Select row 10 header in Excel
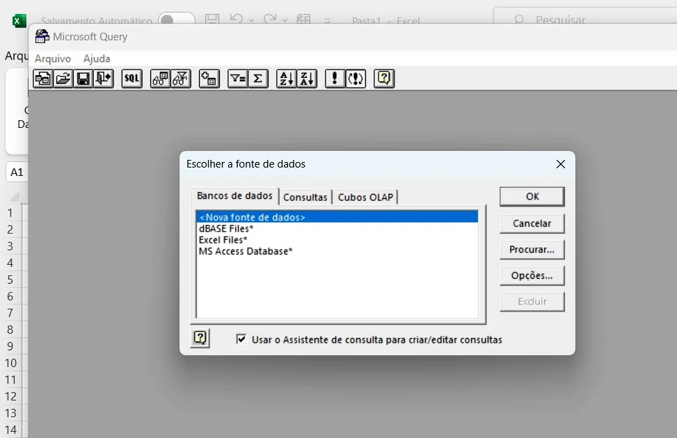Image resolution: width=677 pixels, height=438 pixels. 10,364
